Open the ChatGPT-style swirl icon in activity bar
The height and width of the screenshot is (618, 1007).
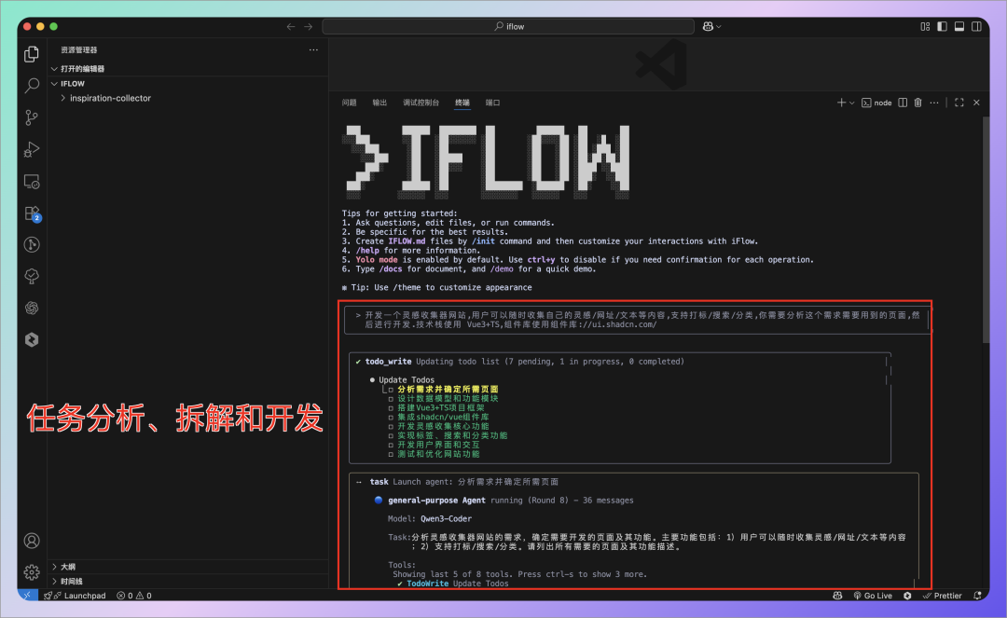click(x=32, y=308)
